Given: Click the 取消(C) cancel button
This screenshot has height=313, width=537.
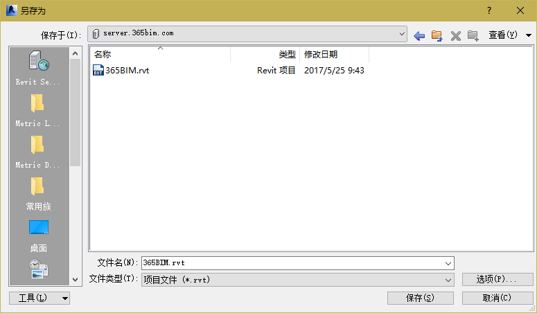Looking at the screenshot, I should [498, 298].
